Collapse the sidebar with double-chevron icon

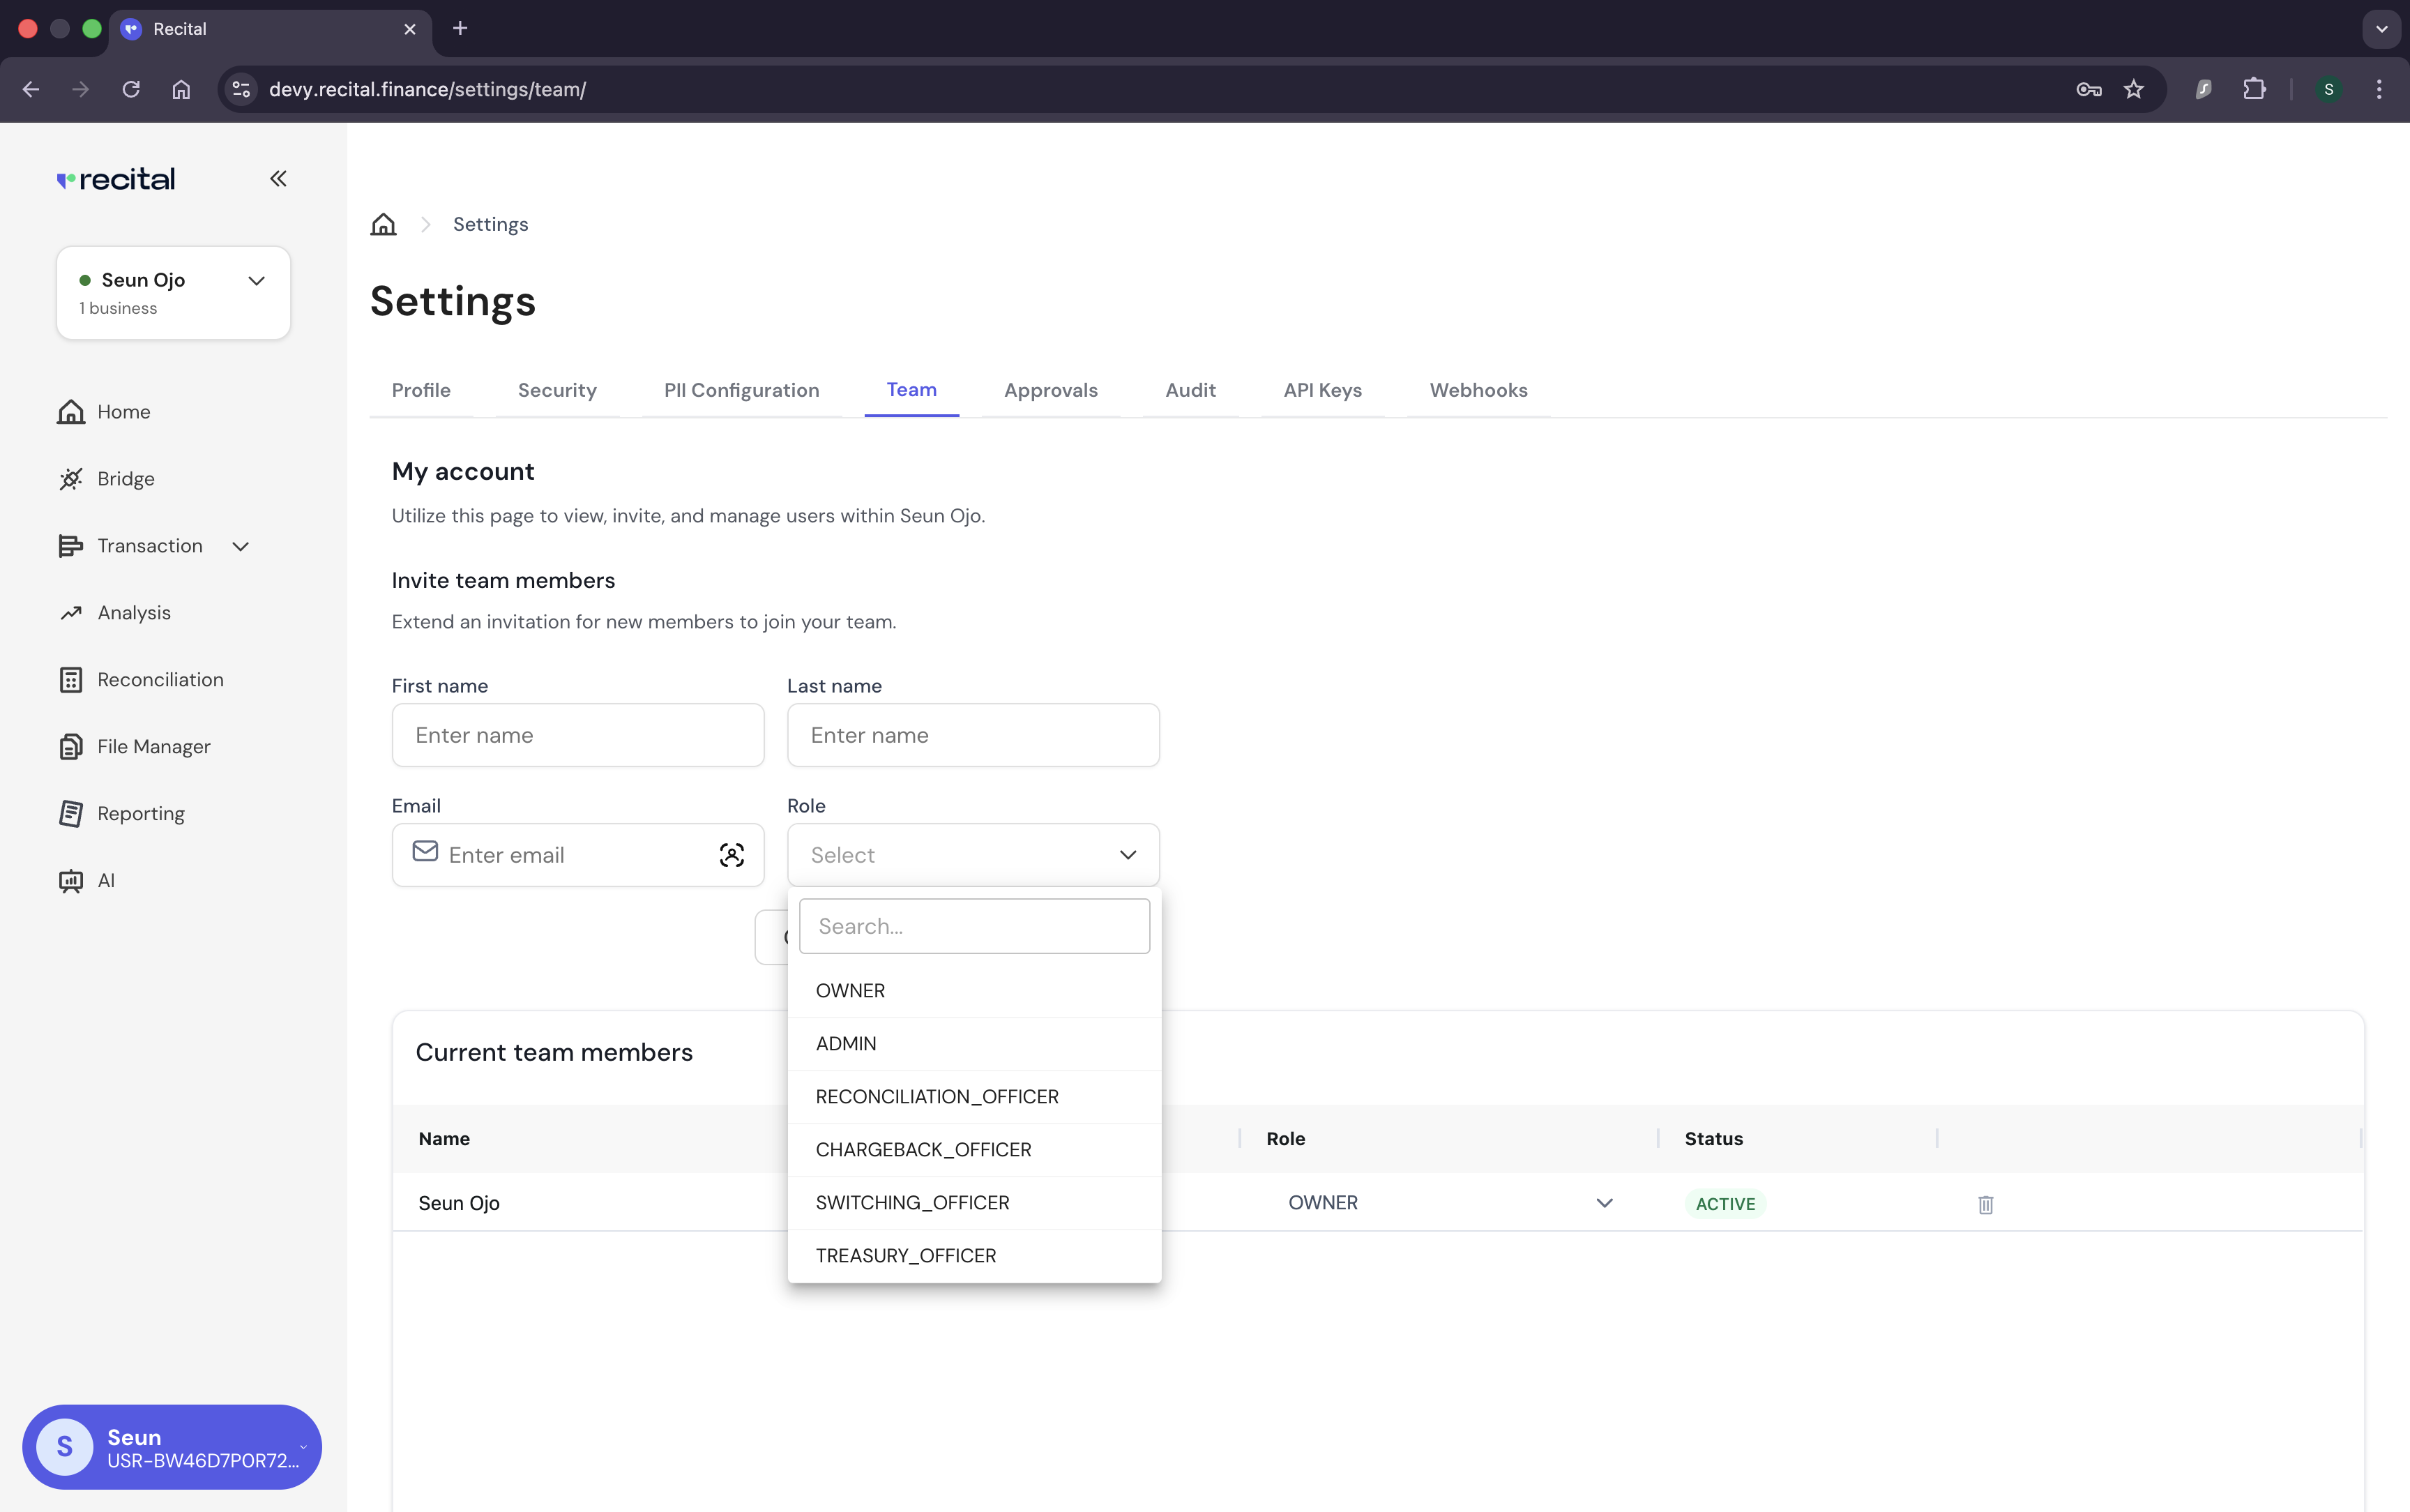(278, 179)
